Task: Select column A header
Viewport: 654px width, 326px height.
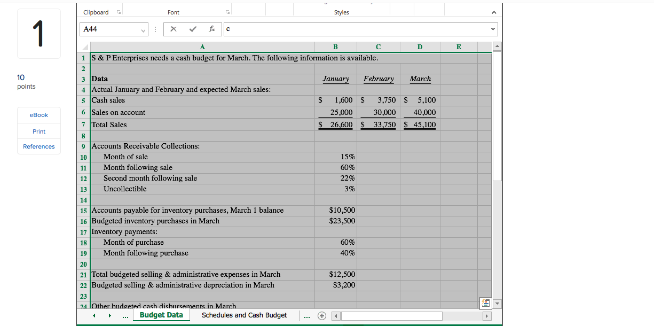Action: click(x=202, y=47)
